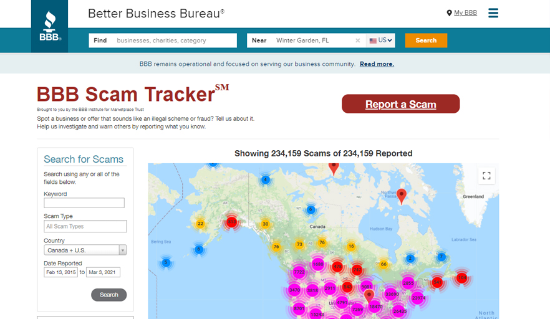The height and width of the screenshot is (319, 550).
Task: Click the Find businesses search field
Action: click(175, 40)
